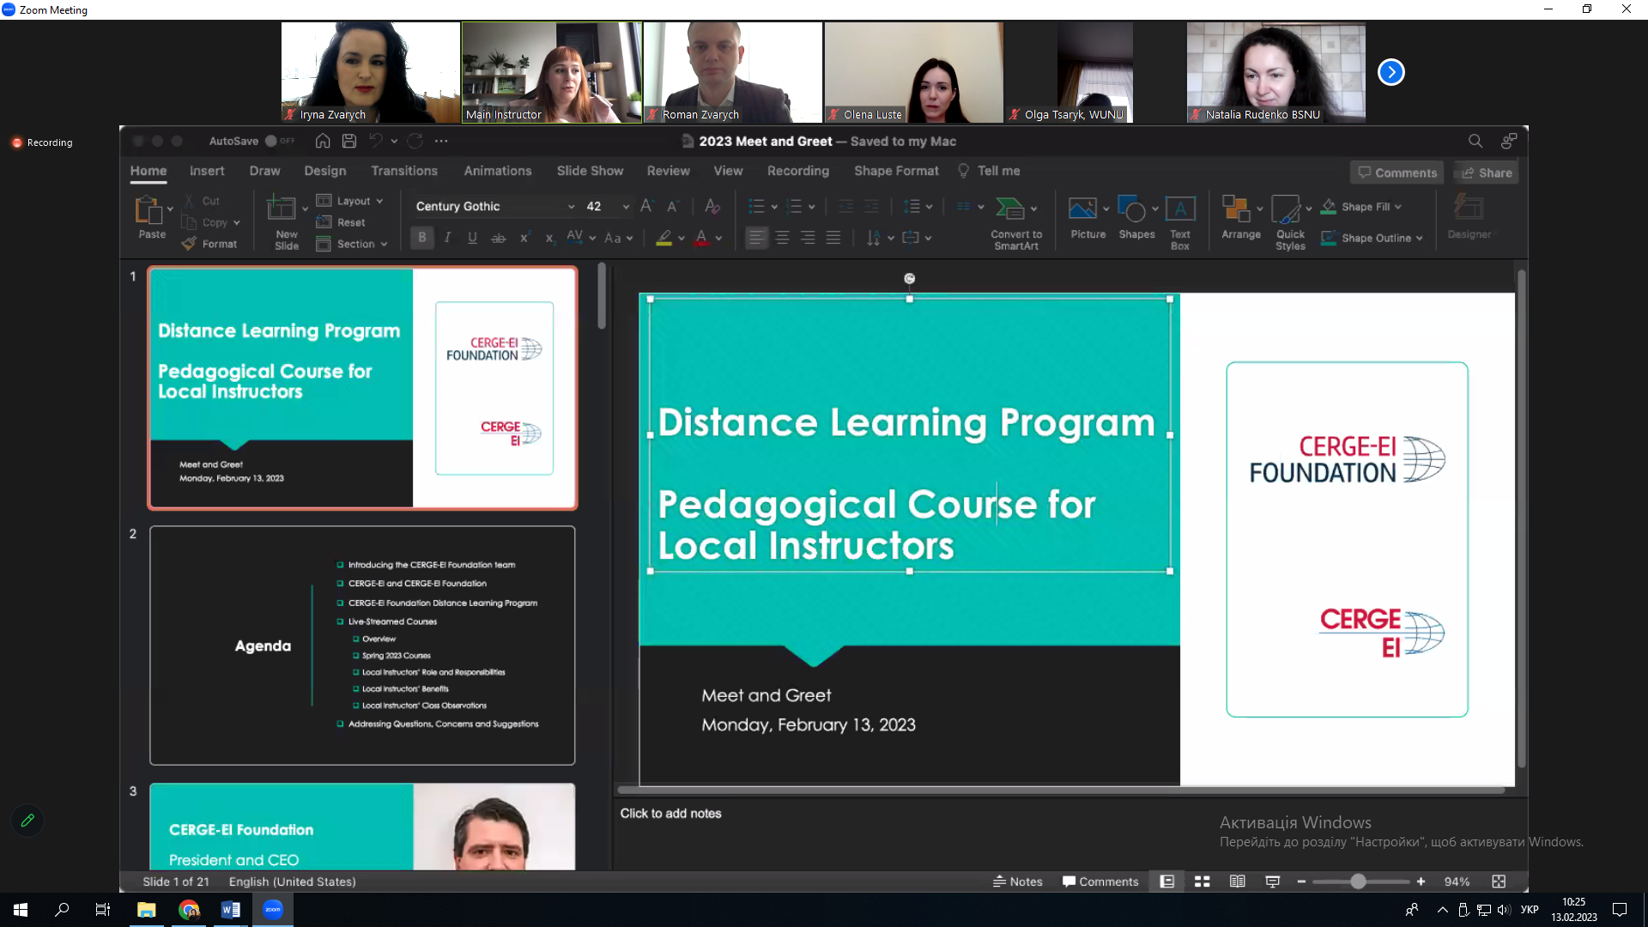
Task: Center align text
Action: [782, 238]
